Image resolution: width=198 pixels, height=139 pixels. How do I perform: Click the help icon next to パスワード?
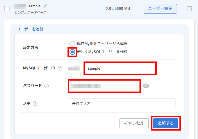46,86
